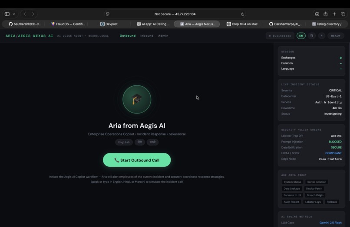
Task: Open the Inbound section
Action: [x=147, y=36]
